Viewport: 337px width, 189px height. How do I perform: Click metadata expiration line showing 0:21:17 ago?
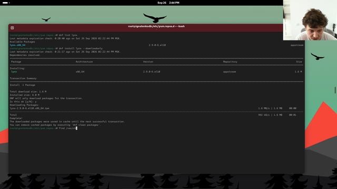(65, 51)
